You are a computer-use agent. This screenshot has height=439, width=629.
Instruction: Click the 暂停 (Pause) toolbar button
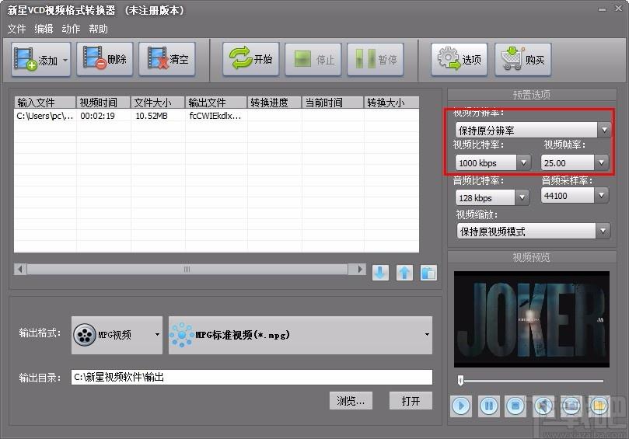coord(376,59)
